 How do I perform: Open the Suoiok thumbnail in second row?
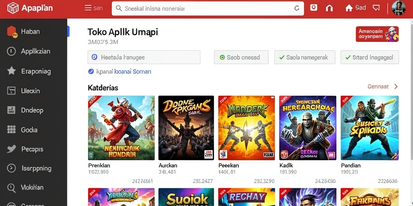(x=186, y=197)
